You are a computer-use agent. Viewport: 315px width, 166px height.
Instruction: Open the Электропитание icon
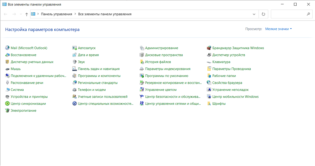tap(7, 111)
